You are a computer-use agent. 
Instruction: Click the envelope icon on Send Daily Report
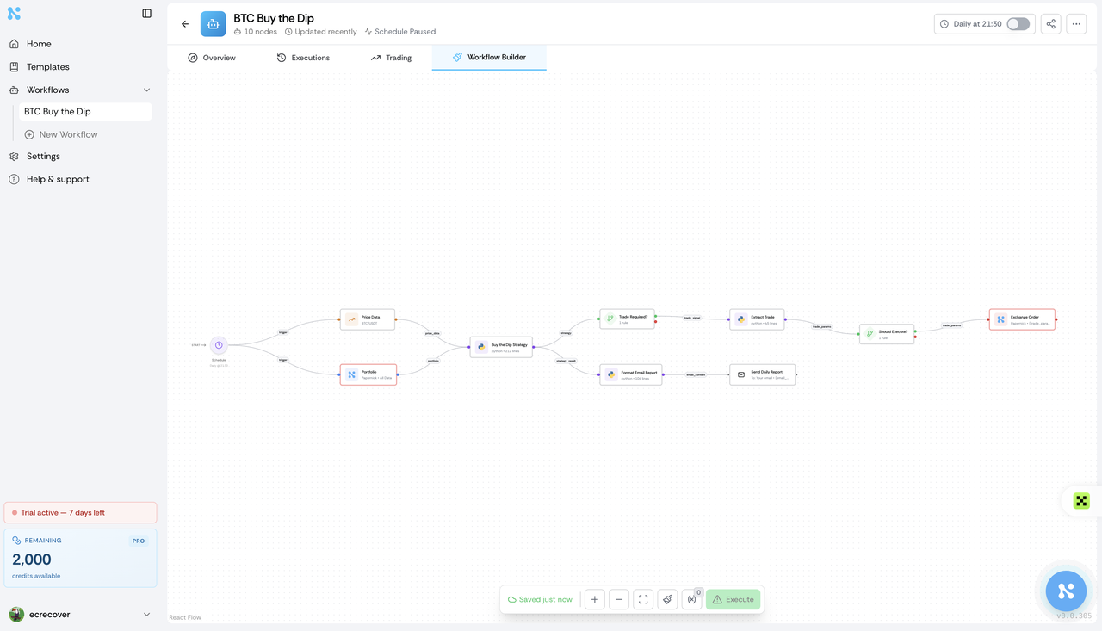point(741,374)
